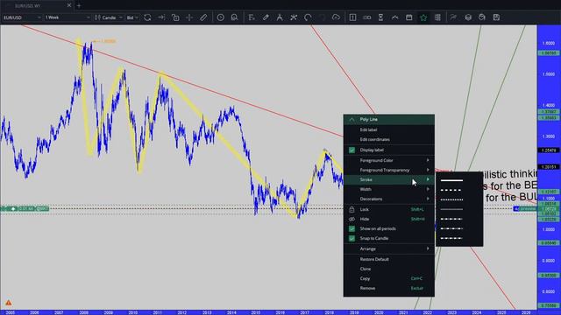Pick the dotted stroke style

[451, 199]
